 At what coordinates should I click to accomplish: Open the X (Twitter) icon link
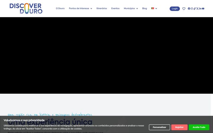coord(197,9)
